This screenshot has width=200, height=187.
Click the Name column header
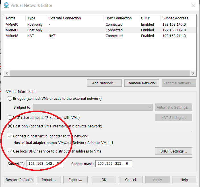pos(11,18)
